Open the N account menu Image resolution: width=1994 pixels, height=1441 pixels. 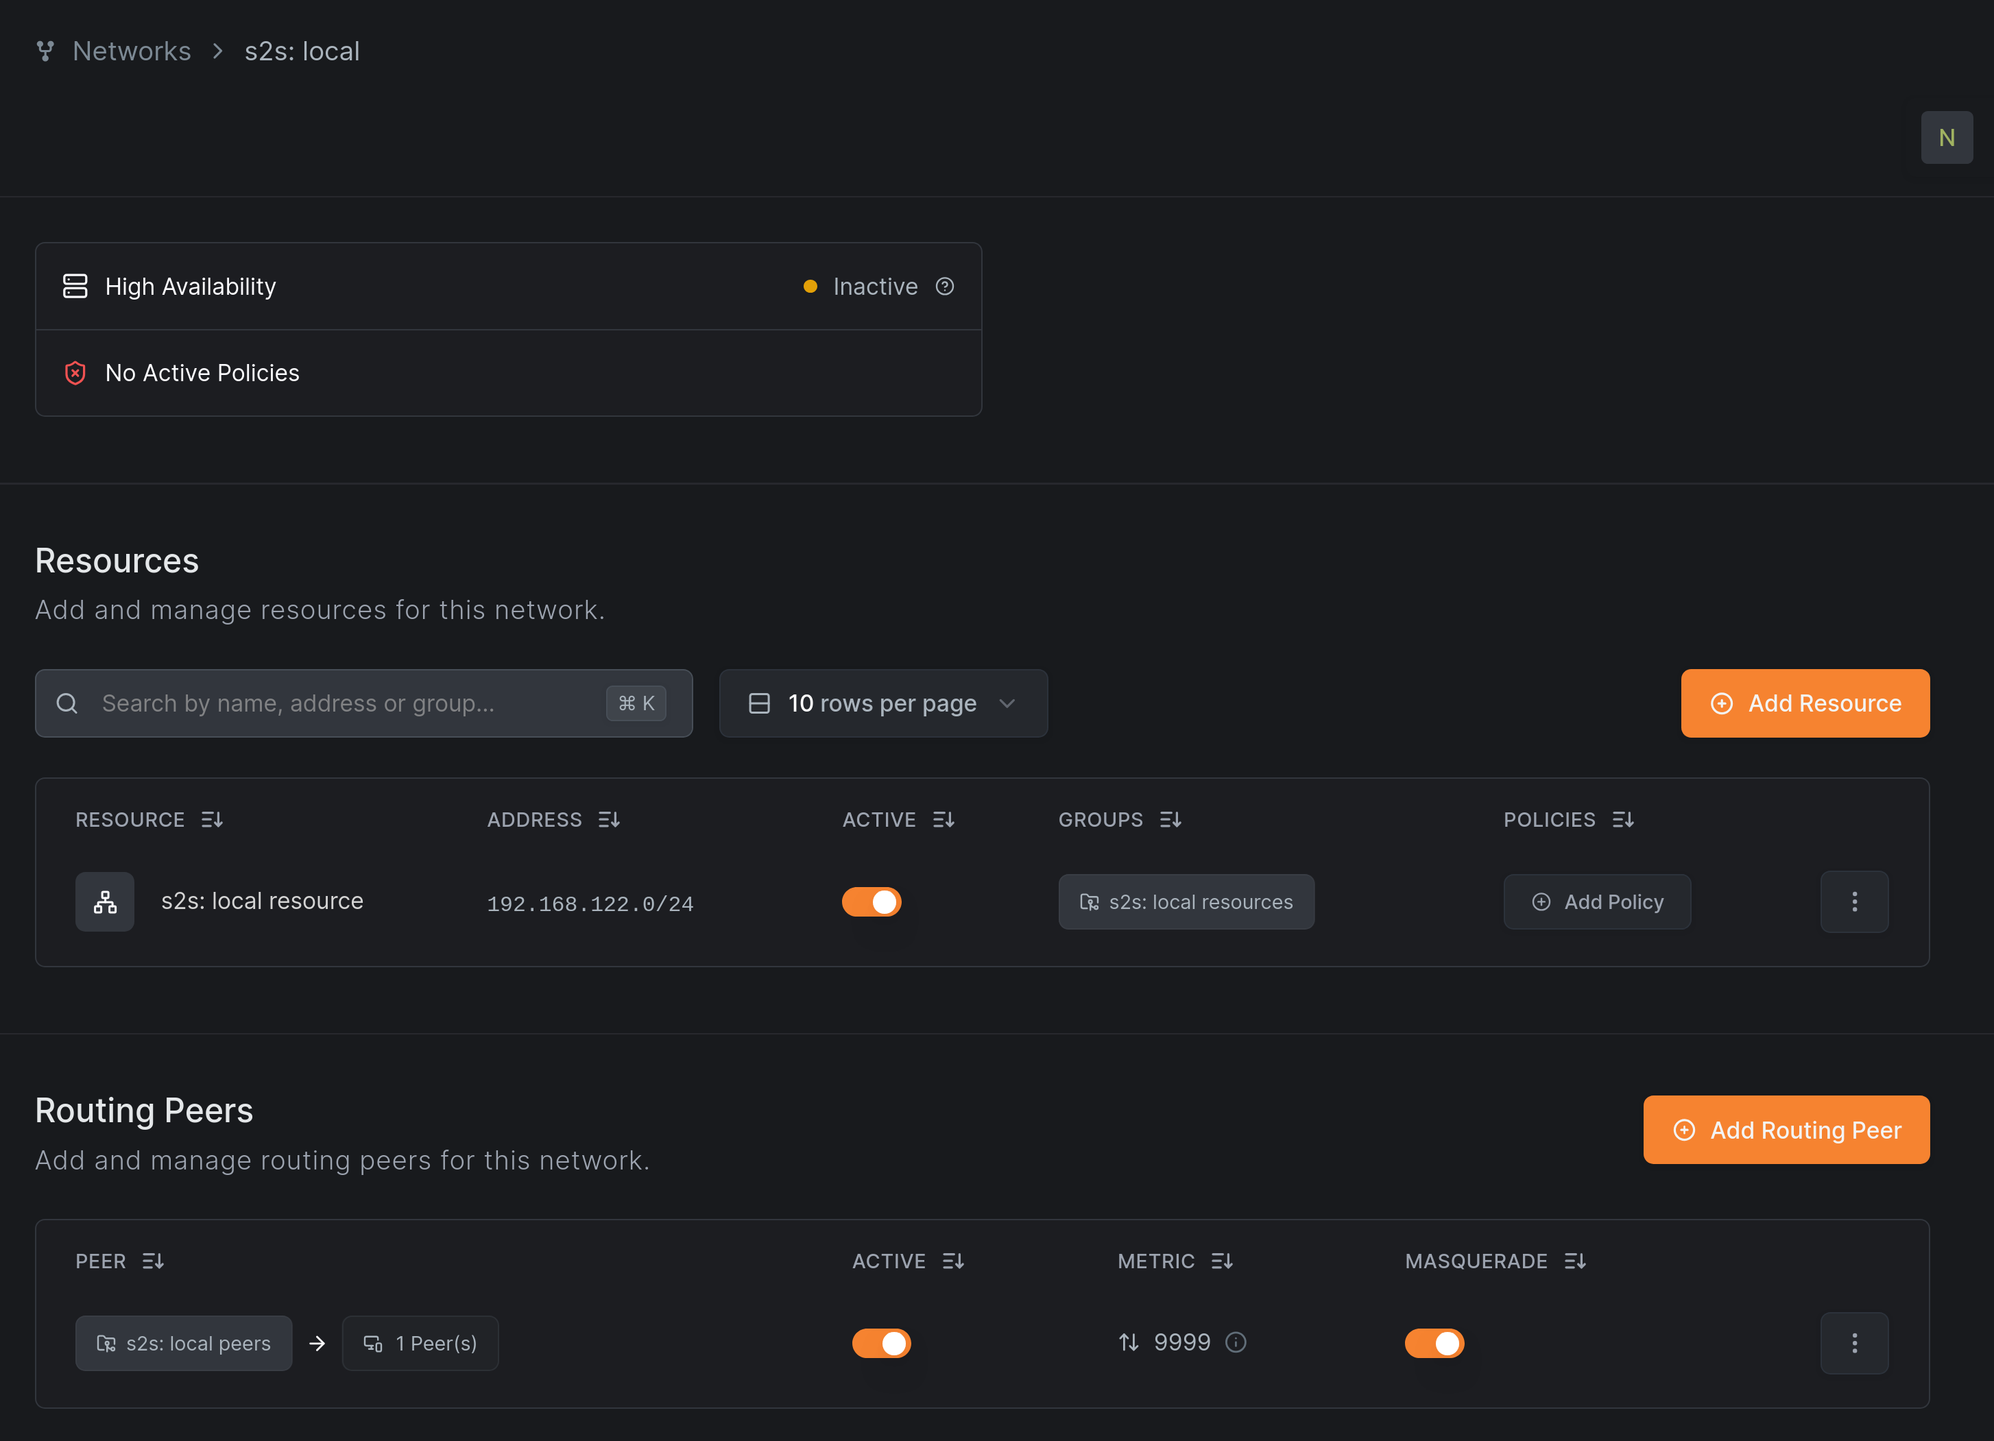click(x=1947, y=137)
